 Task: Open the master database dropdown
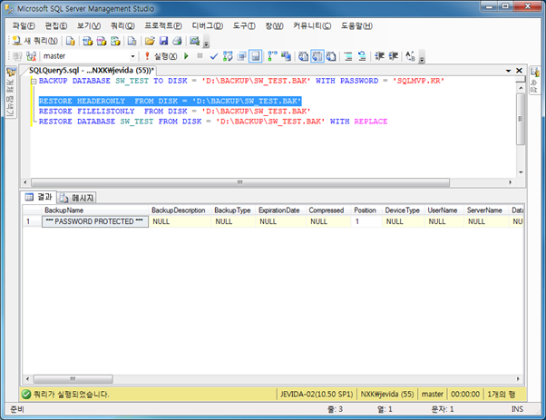pyautogui.click(x=132, y=56)
